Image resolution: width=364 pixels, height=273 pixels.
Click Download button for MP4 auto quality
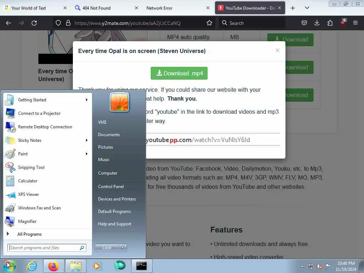tap(290, 39)
